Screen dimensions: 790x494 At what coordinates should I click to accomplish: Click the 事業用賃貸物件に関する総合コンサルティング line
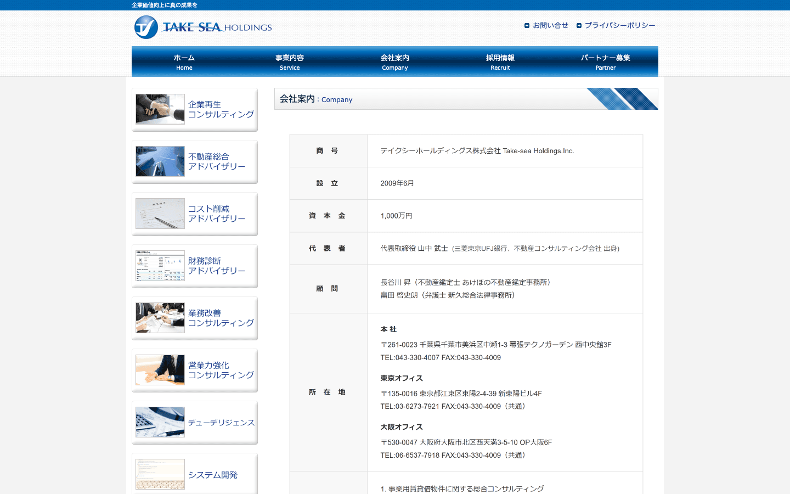point(462,489)
